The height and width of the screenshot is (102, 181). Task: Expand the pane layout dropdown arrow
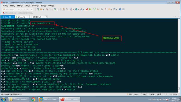pyautogui.click(x=117, y=9)
